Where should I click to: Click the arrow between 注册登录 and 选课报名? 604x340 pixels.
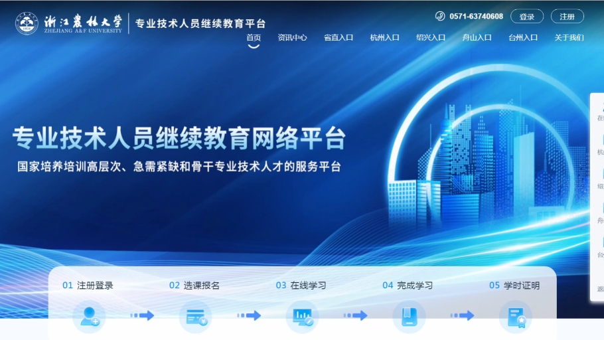pos(142,316)
